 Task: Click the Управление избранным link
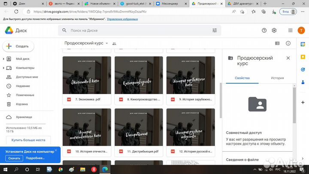point(122,19)
